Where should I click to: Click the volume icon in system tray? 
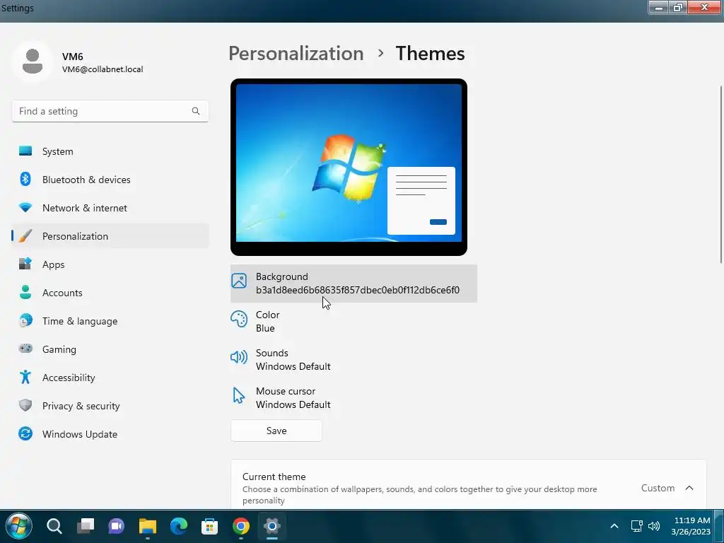coord(654,526)
